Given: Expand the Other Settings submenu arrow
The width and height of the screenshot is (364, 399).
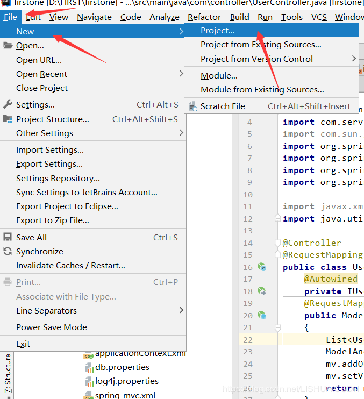Looking at the screenshot, I should (x=181, y=133).
